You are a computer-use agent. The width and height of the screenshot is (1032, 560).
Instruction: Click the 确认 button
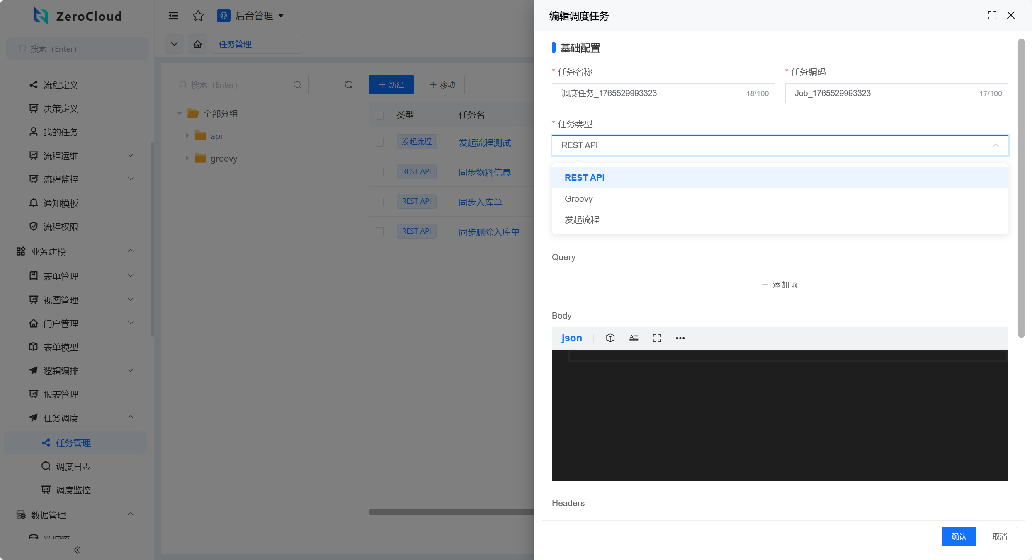[x=959, y=536]
